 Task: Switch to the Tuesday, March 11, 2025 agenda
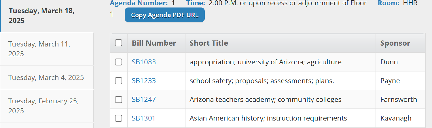click(x=39, y=49)
